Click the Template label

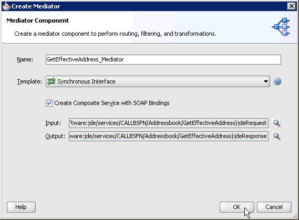point(29,81)
